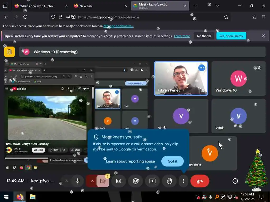Bookmark this page with the star
This screenshot has width=270, height=202.
point(226,17)
